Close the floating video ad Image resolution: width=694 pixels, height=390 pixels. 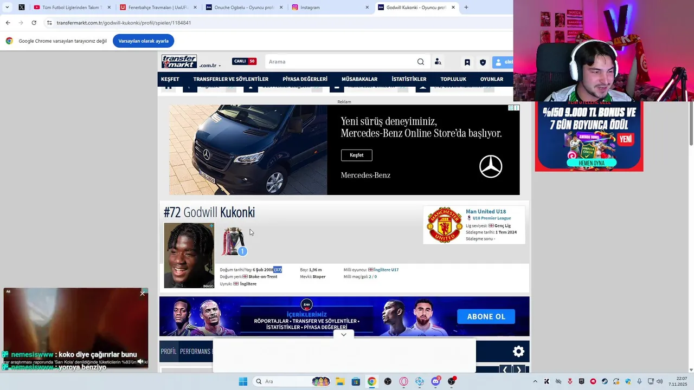point(143,294)
